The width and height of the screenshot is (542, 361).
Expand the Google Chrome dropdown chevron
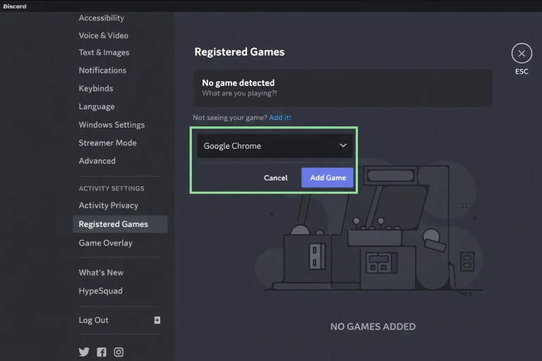tap(343, 145)
